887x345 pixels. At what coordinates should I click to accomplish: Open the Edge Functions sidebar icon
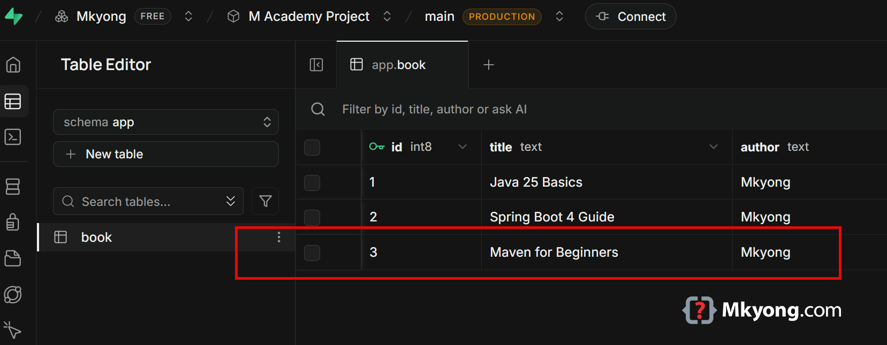pos(13,295)
